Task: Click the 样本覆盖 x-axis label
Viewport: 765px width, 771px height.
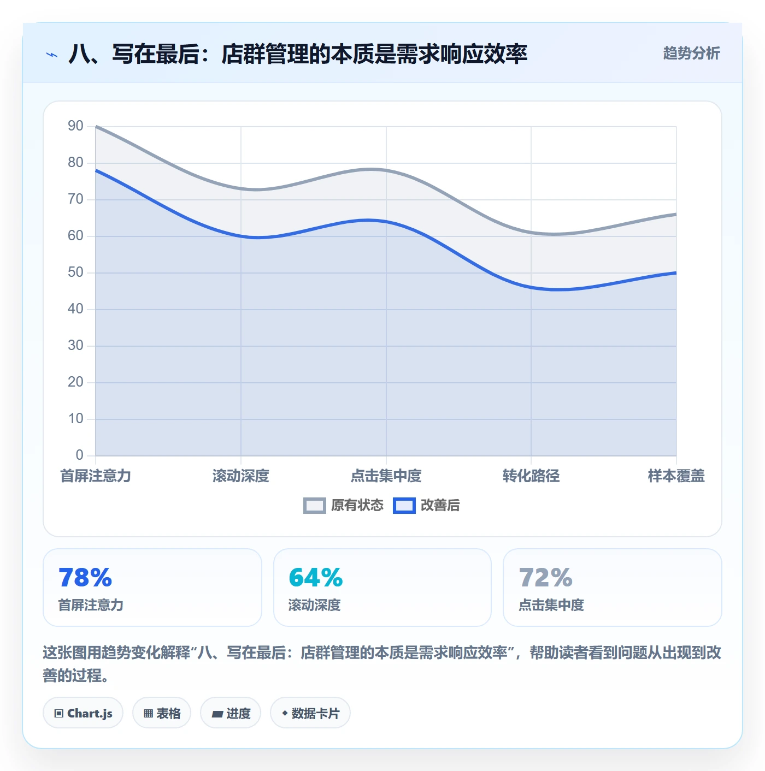Action: tap(676, 476)
